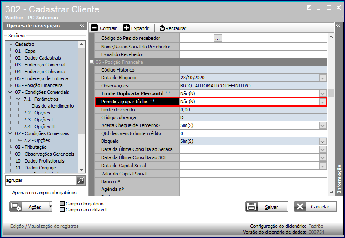Click first 7.2 - Opções tree item
The height and width of the screenshot is (238, 345).
37,113
